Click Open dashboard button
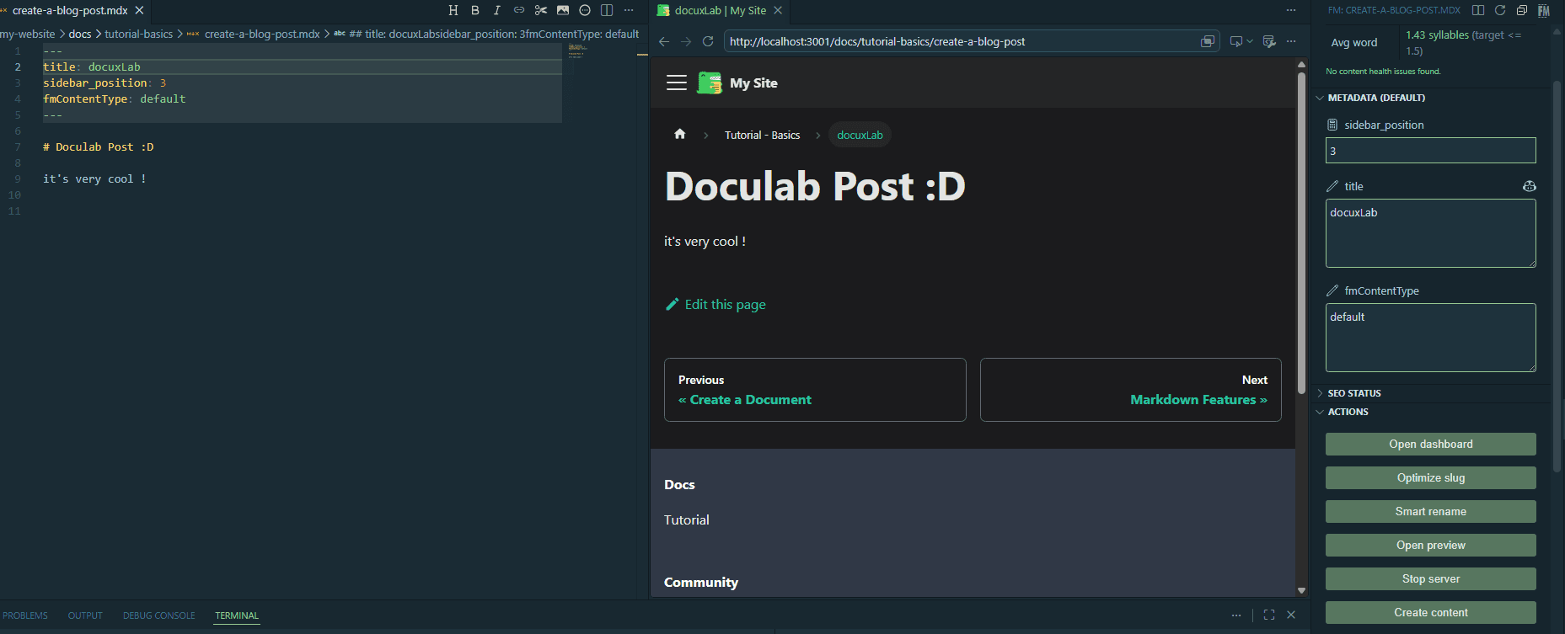 tap(1431, 444)
